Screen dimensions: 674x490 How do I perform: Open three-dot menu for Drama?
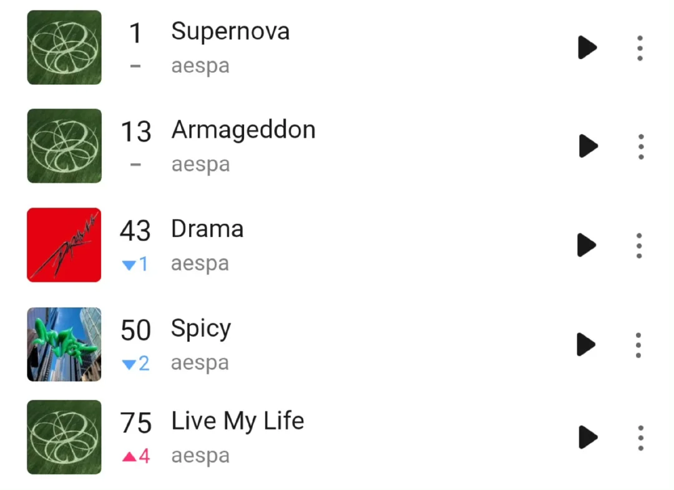click(x=639, y=246)
